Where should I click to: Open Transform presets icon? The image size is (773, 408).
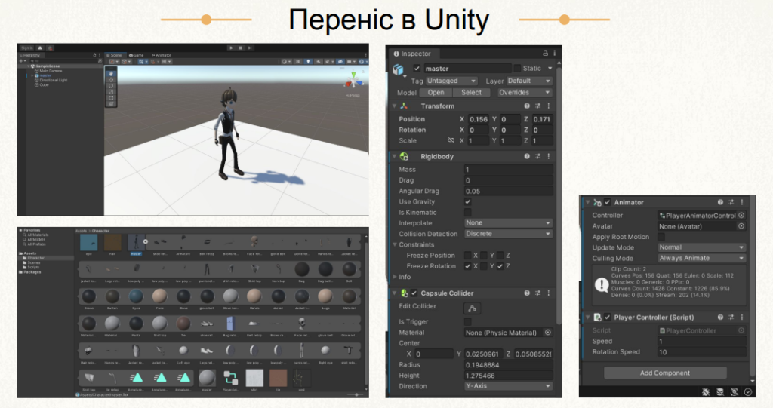tap(537, 106)
